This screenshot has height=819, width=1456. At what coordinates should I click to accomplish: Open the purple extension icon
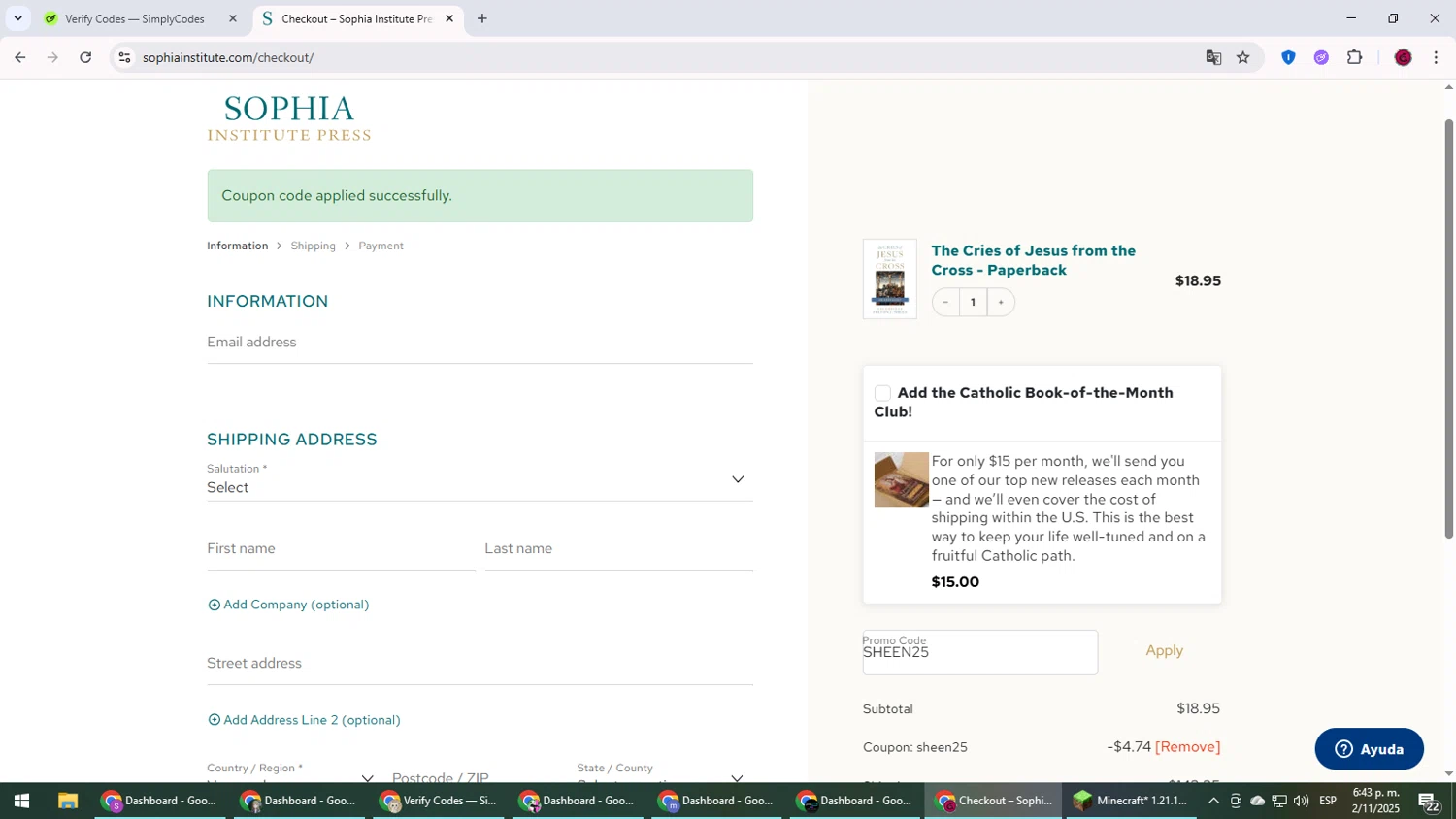tap(1321, 57)
